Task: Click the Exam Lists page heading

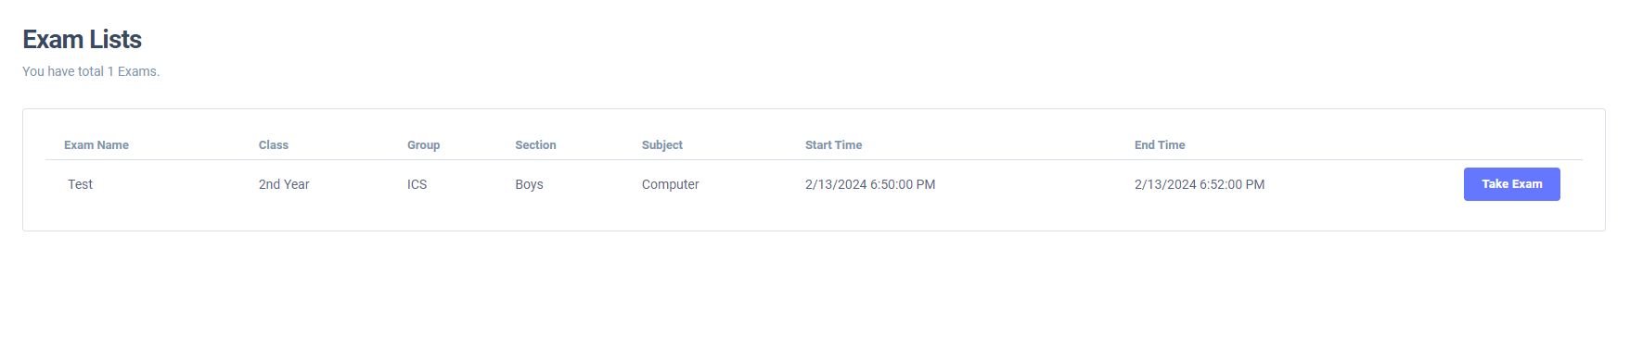Action: (82, 40)
